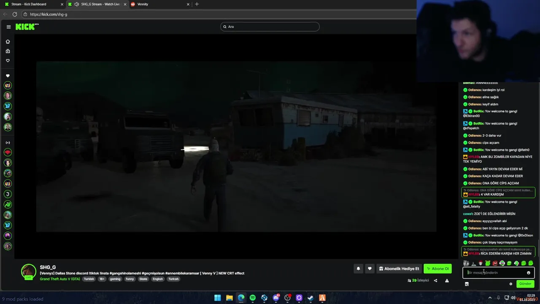Screen dimensions: 540x304
Task: Send message with Gönder button
Action: (x=525, y=284)
